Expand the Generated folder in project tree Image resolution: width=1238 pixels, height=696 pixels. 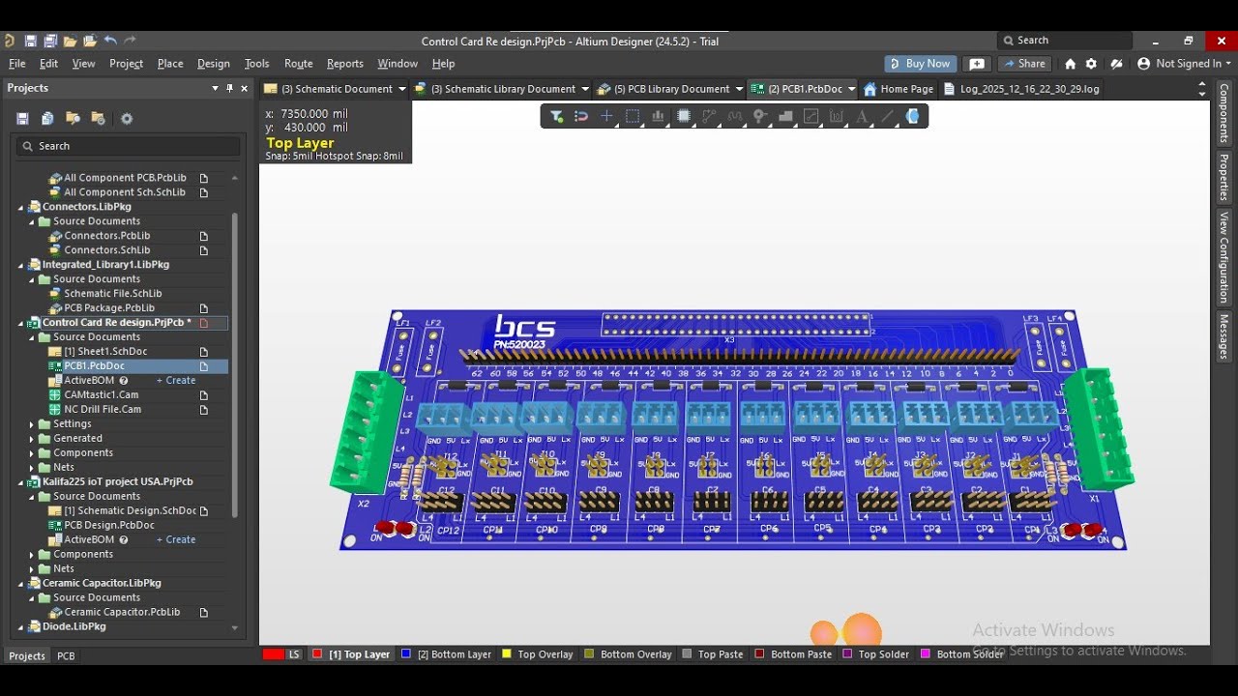click(31, 438)
